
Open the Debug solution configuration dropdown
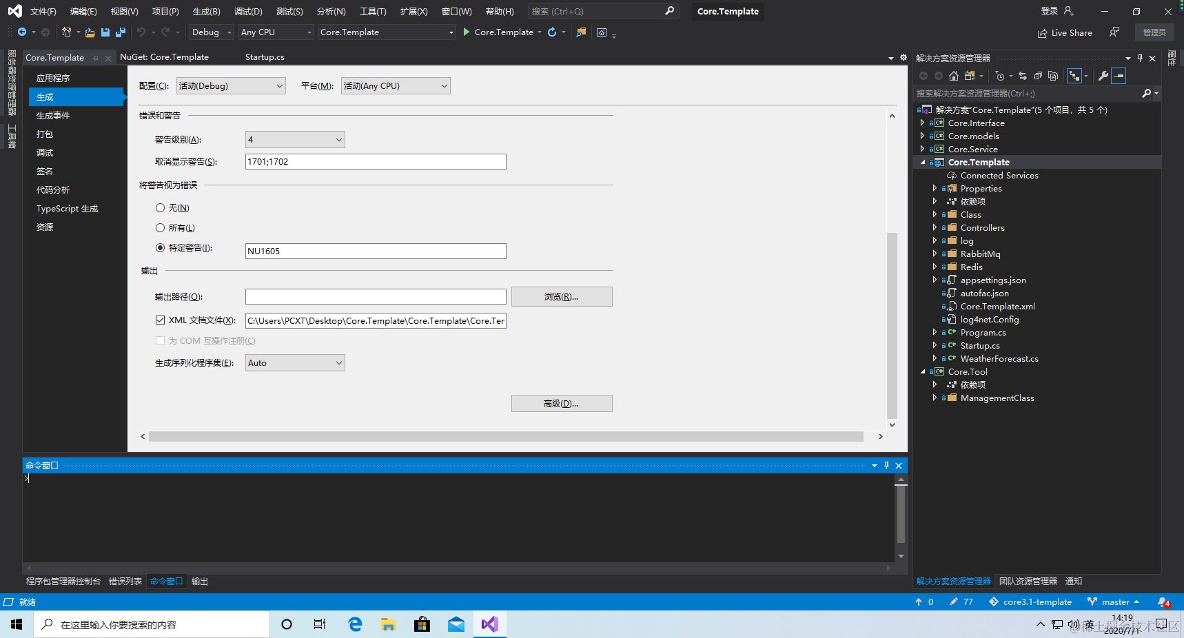pyautogui.click(x=212, y=32)
